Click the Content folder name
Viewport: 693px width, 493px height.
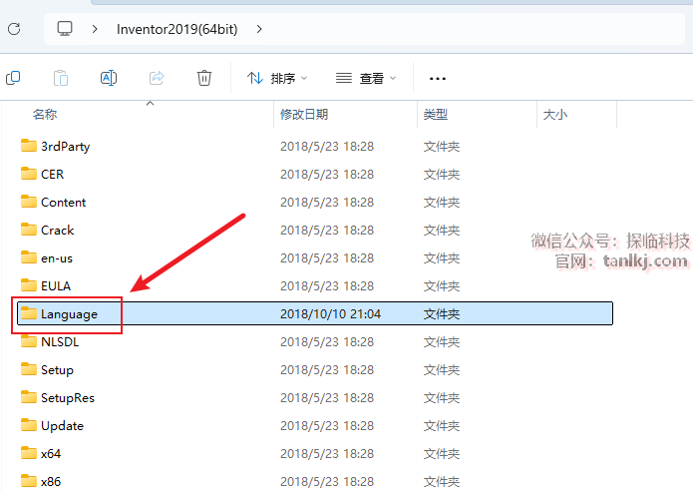64,202
